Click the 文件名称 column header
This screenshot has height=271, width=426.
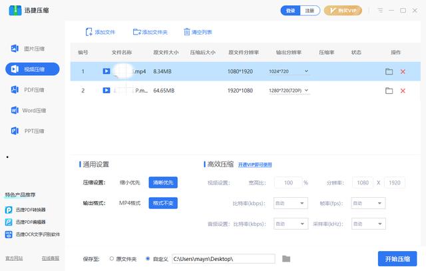[x=122, y=53]
